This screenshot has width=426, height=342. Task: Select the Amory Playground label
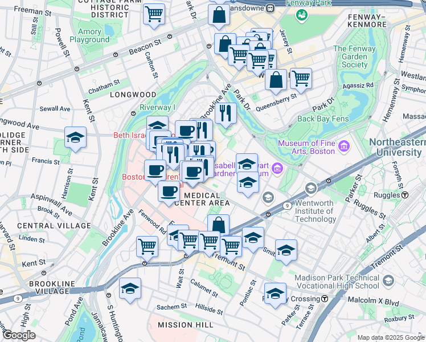(x=89, y=35)
